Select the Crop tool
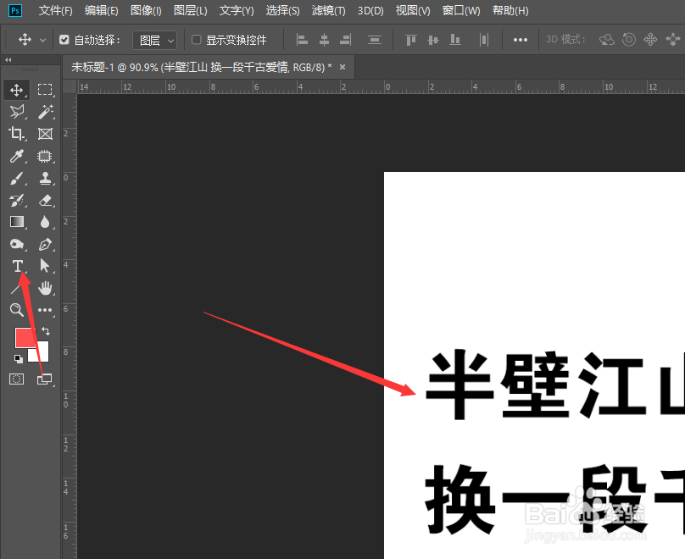Viewport: 685px width, 559px height. point(17,134)
